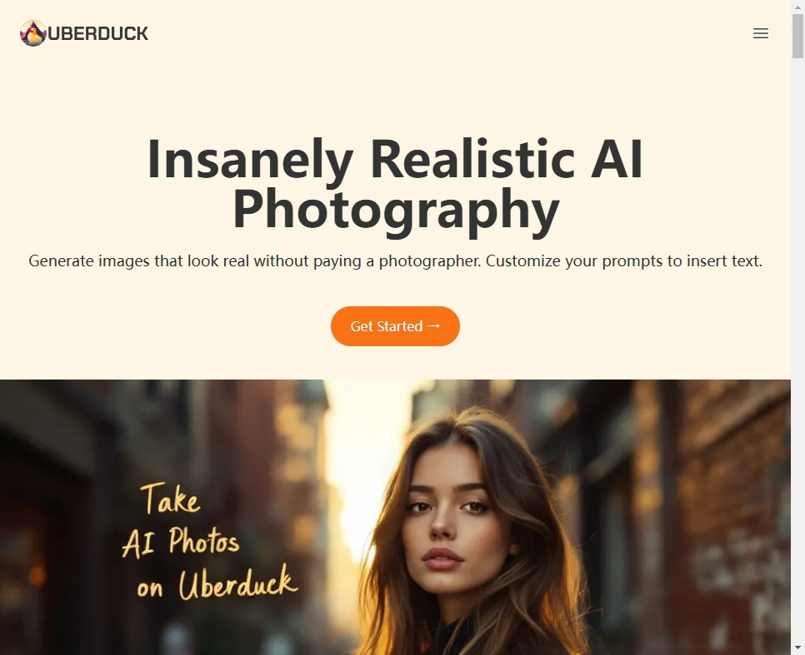The height and width of the screenshot is (655, 805).
Task: Click handwritten on Uberduck text in image
Action: click(217, 583)
